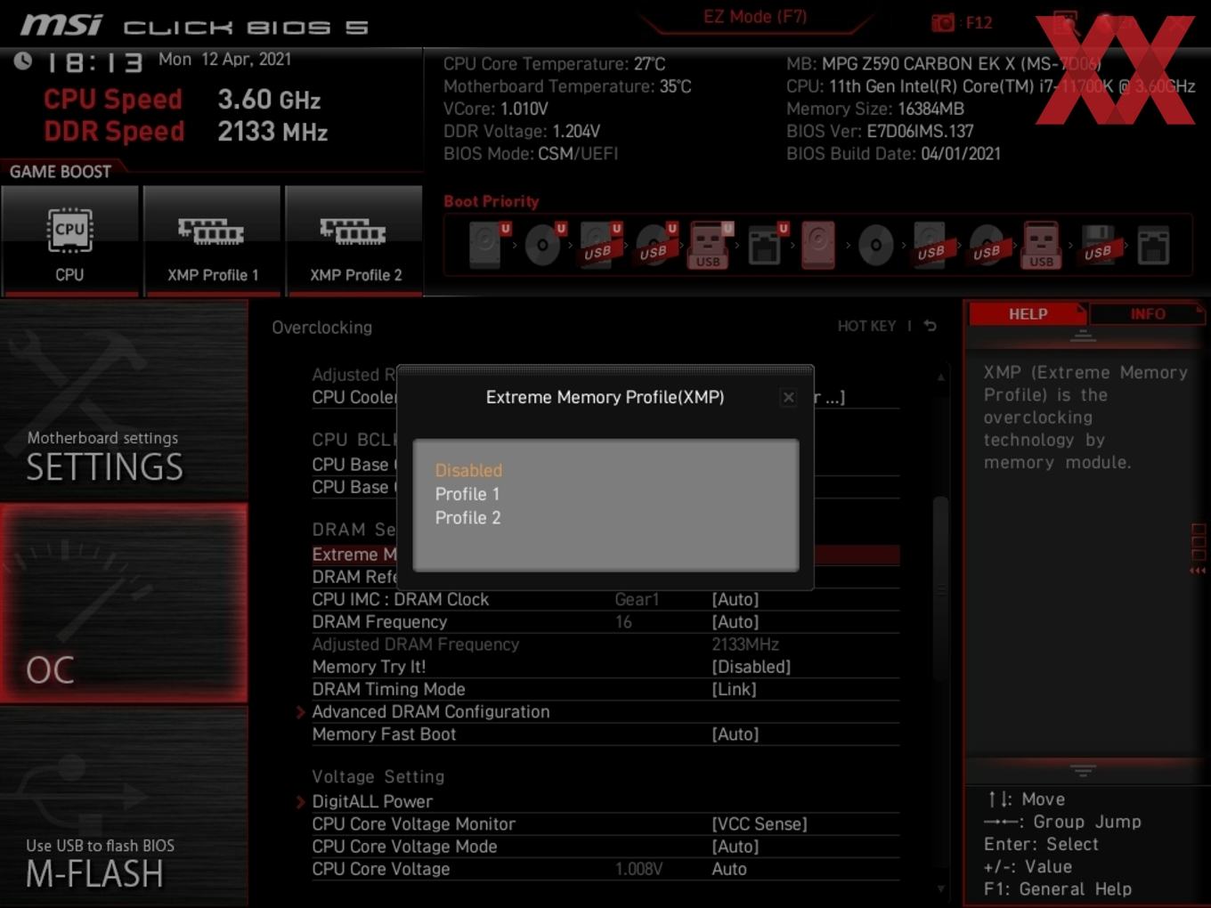Open Memory Fast Boot [Auto] value
The image size is (1211, 908).
click(736, 734)
